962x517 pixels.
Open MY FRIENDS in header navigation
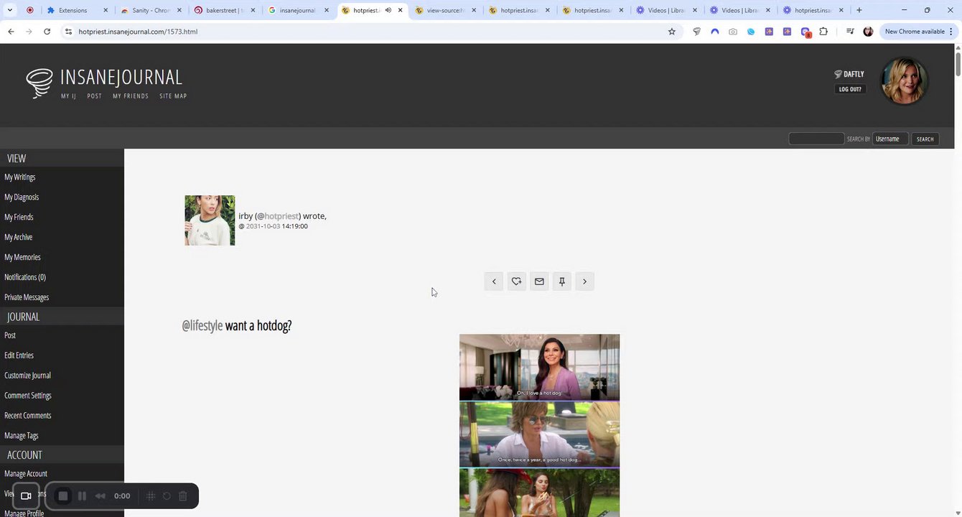131,96
